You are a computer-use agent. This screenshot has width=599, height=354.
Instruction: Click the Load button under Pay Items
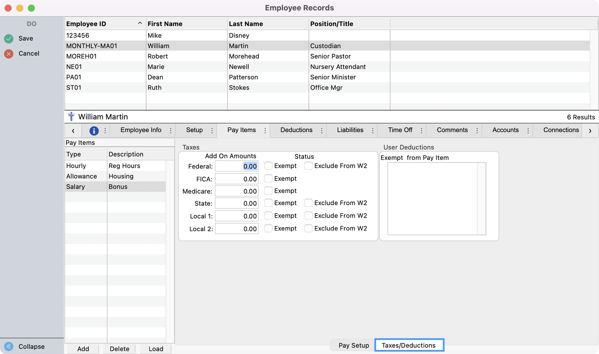click(156, 349)
